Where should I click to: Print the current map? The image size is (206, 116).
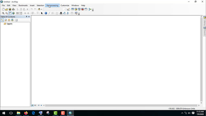click(13, 9)
